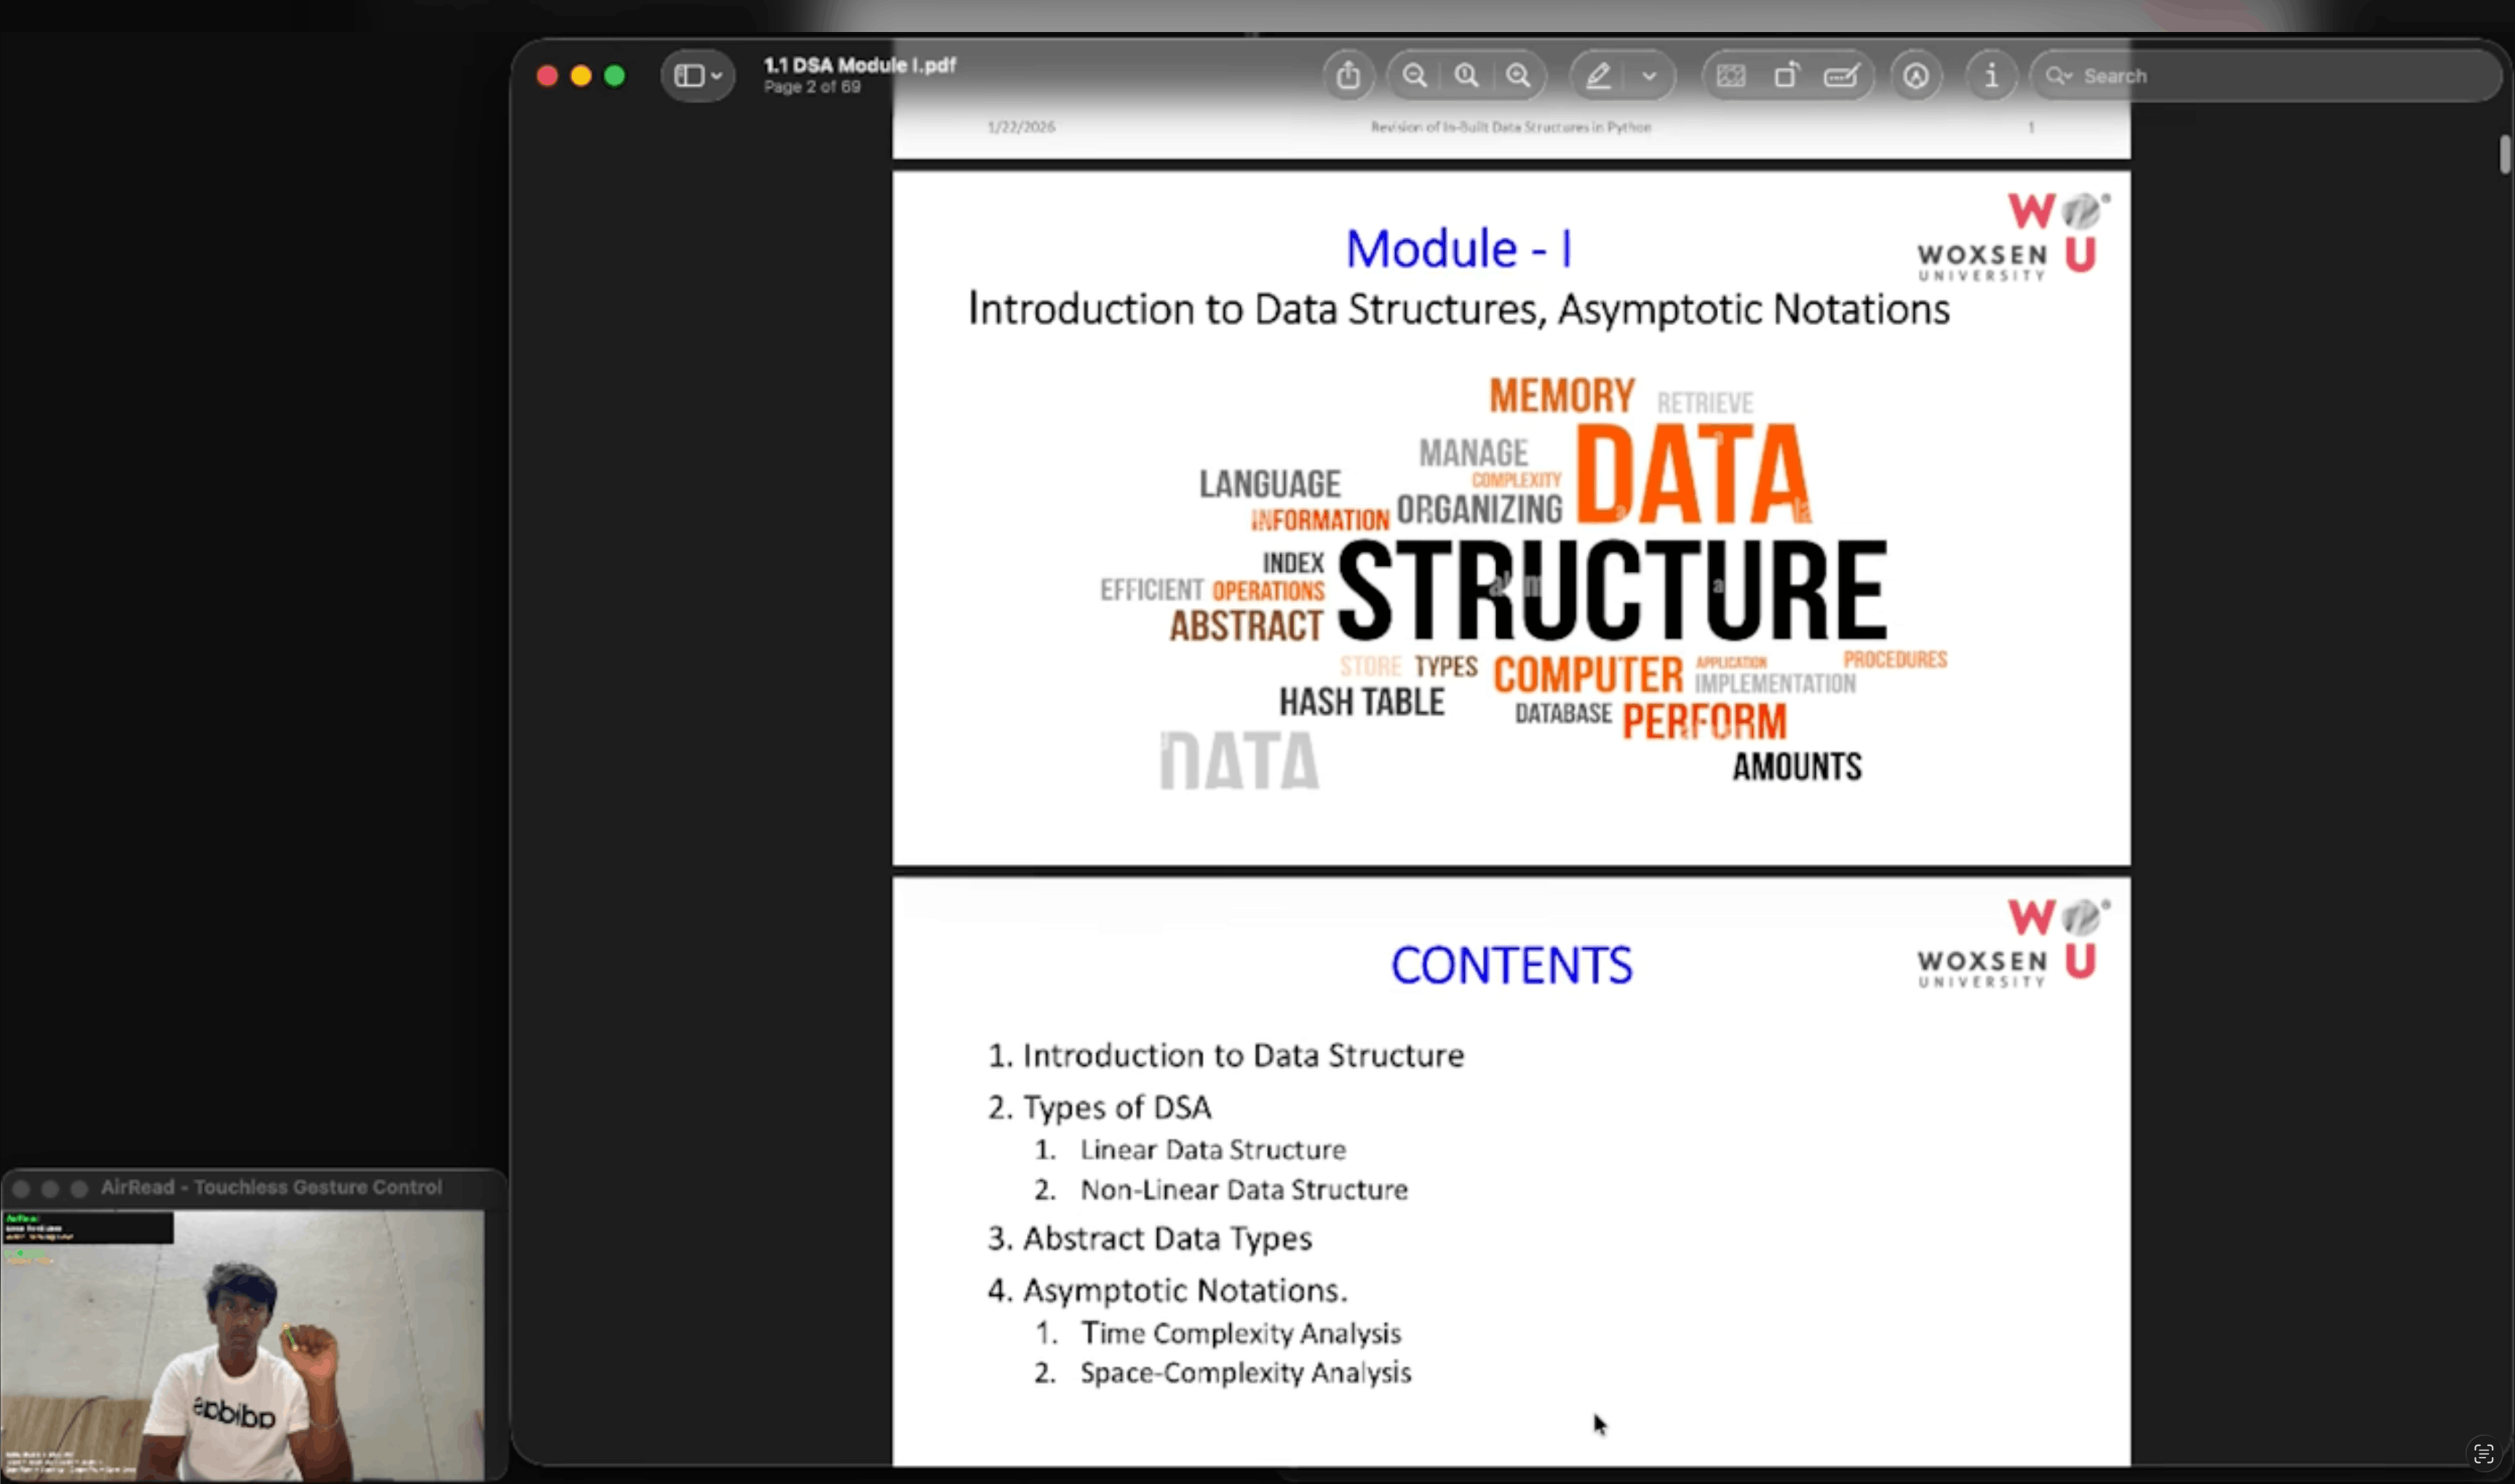Image resolution: width=2515 pixels, height=1484 pixels.
Task: Zoom in using the plus magnifier icon
Action: point(1519,76)
